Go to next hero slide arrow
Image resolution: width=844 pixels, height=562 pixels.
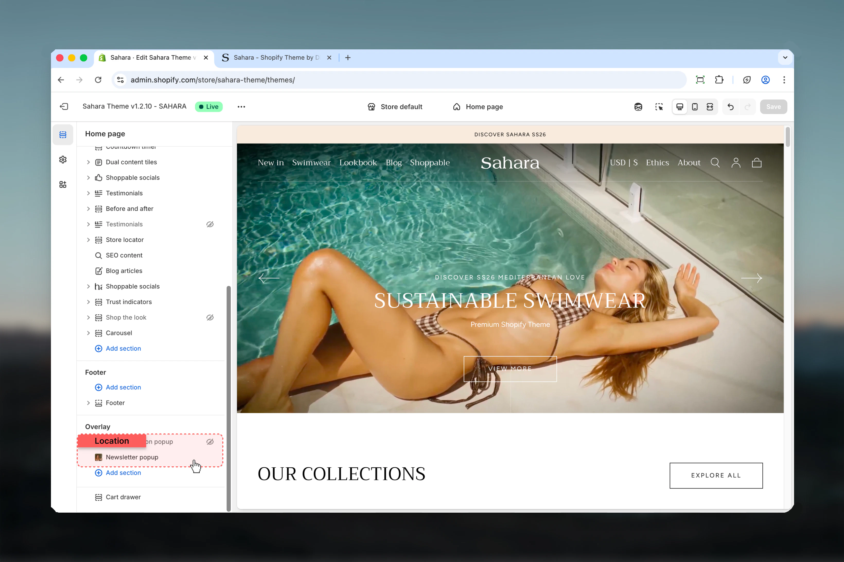point(752,278)
